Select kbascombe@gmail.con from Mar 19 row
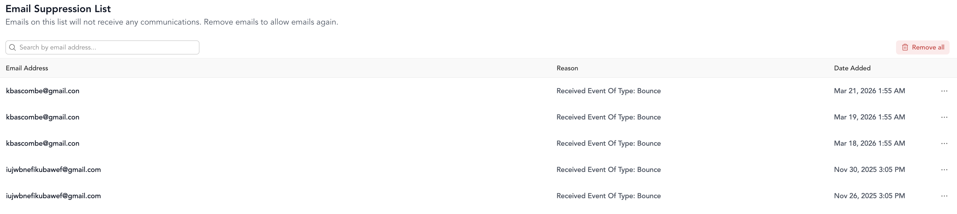Image resolution: width=957 pixels, height=214 pixels. point(43,117)
